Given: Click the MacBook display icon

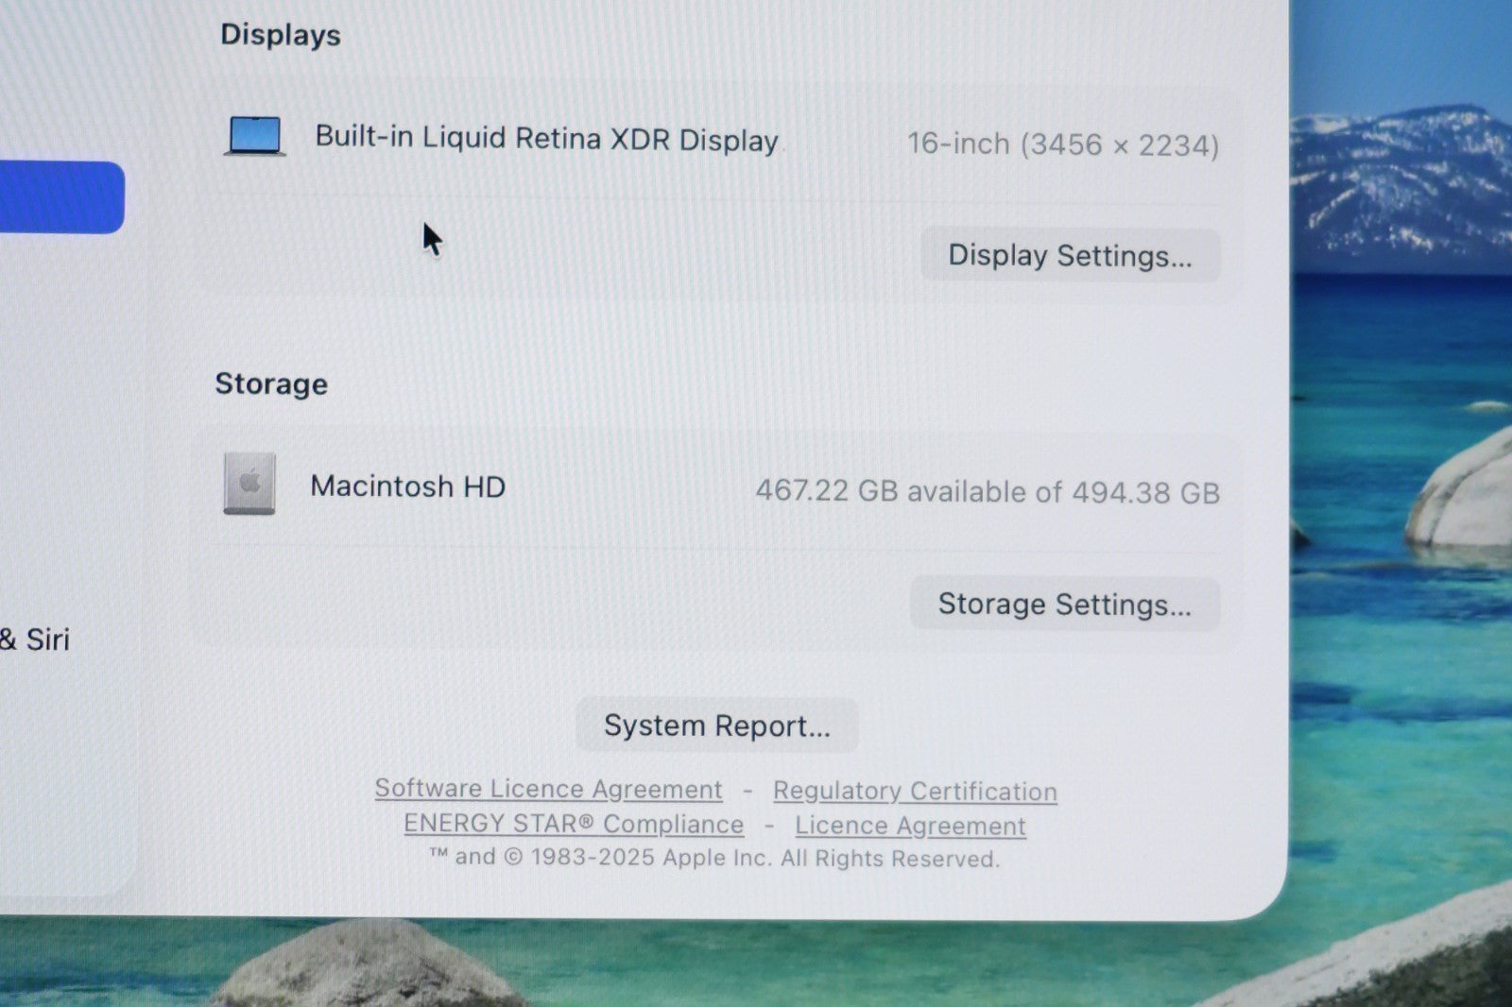Looking at the screenshot, I should pos(254,136).
